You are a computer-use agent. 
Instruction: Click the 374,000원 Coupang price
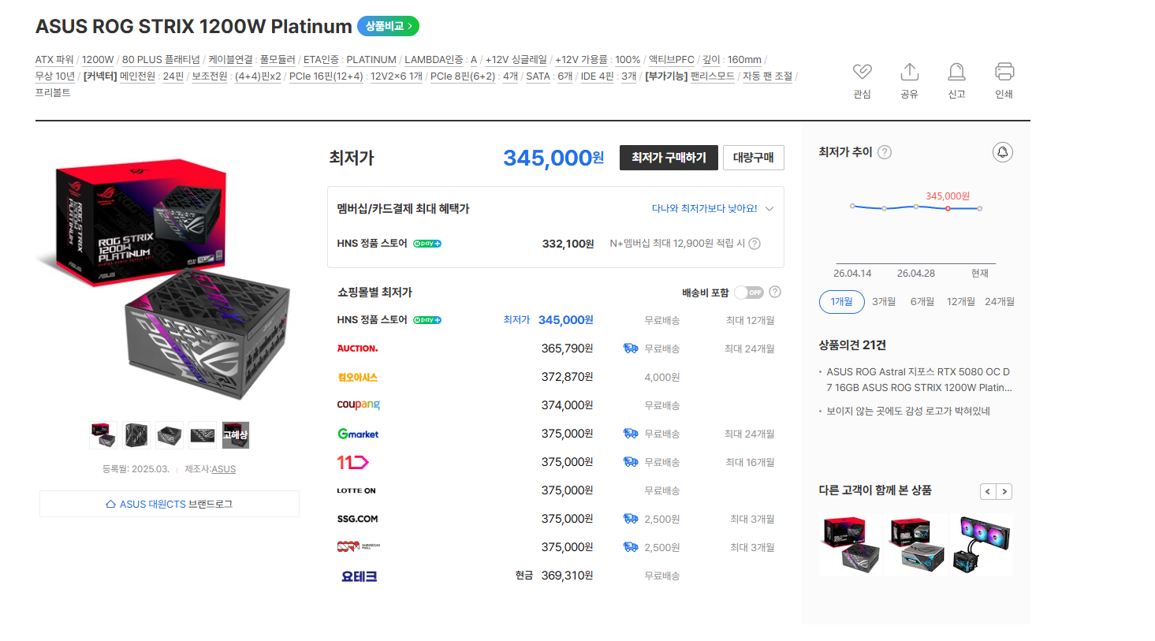(568, 405)
